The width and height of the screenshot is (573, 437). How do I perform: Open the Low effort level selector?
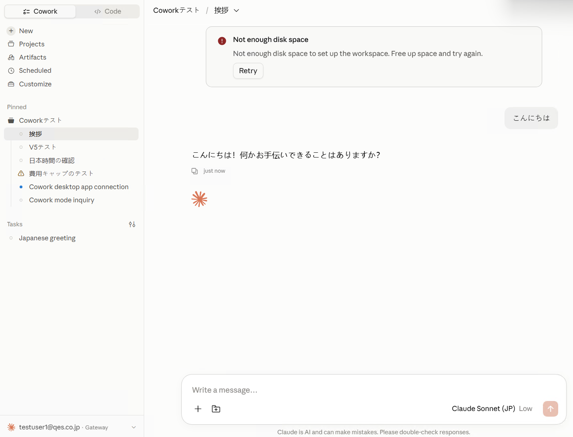(525, 409)
